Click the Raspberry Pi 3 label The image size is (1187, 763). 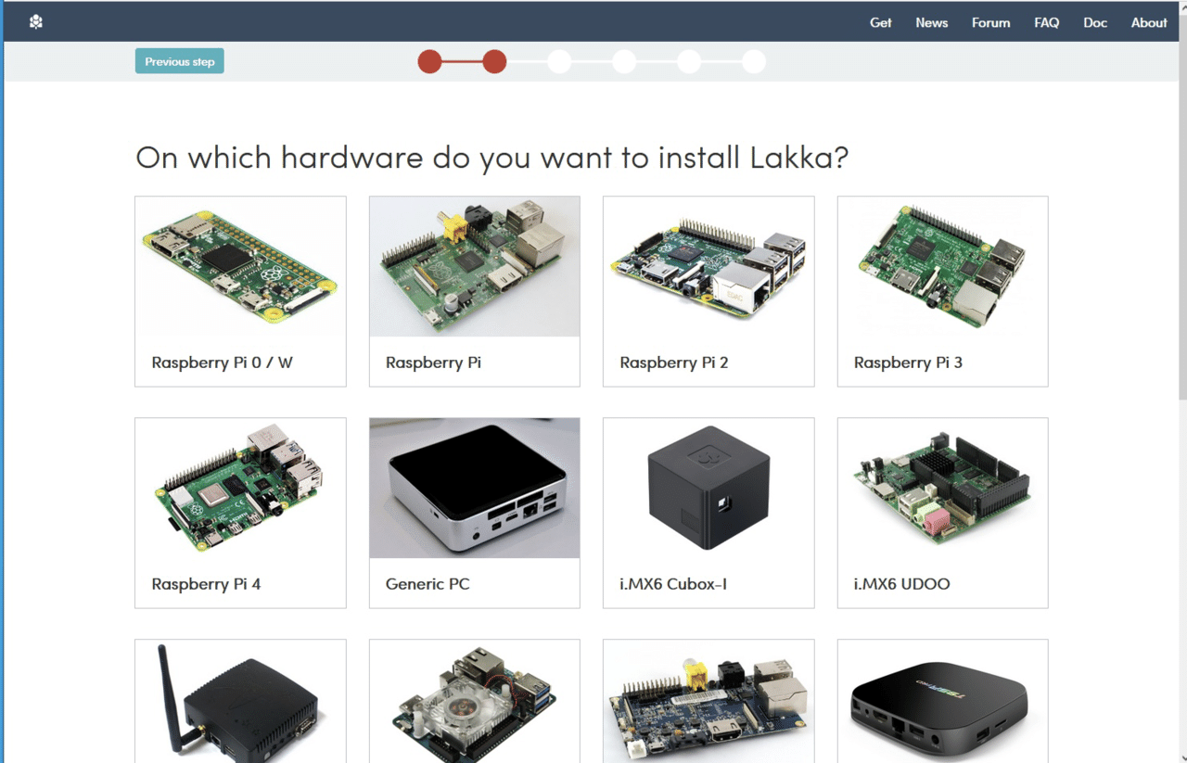pyautogui.click(x=908, y=362)
